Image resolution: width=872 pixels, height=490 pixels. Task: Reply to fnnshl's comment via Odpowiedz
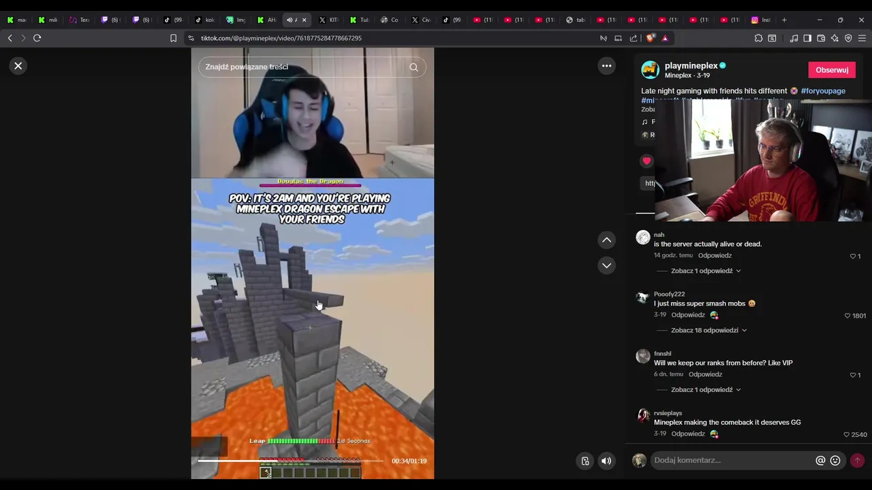click(x=705, y=374)
